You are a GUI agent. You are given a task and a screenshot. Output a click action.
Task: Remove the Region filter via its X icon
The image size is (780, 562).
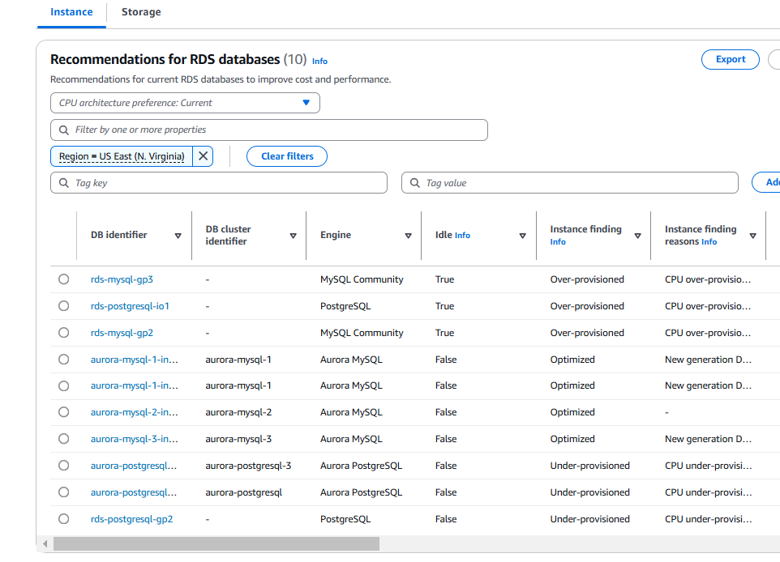[x=203, y=155]
